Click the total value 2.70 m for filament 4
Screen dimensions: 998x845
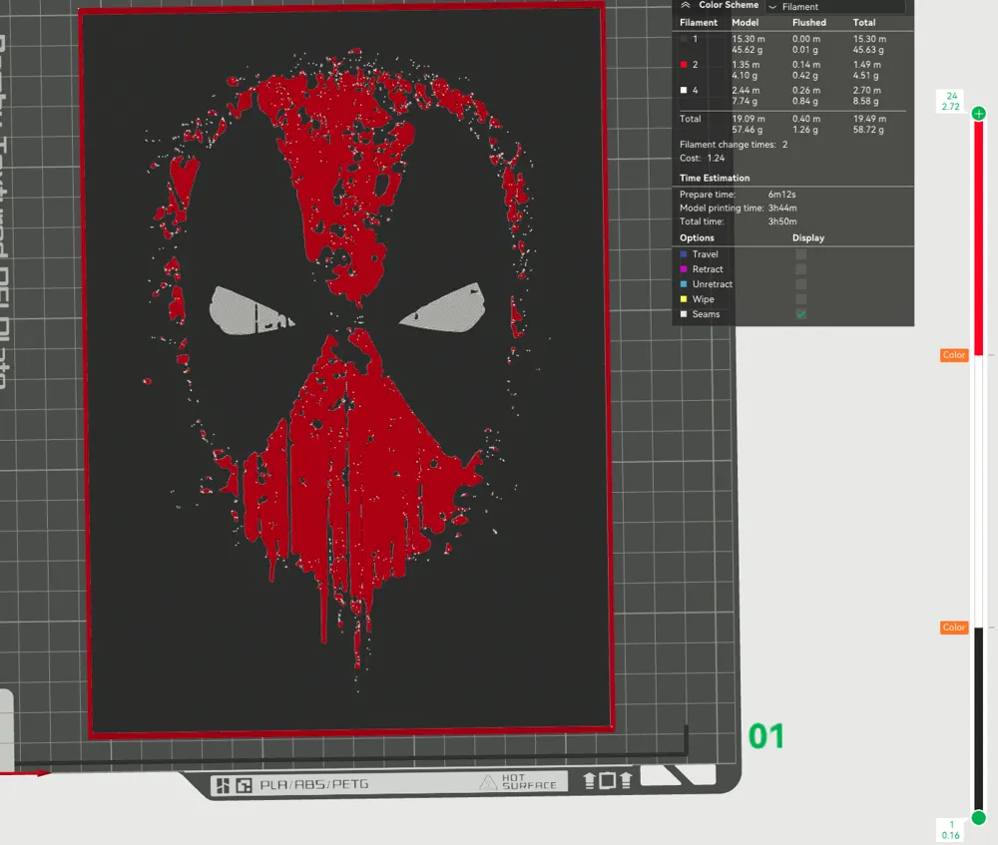(867, 91)
